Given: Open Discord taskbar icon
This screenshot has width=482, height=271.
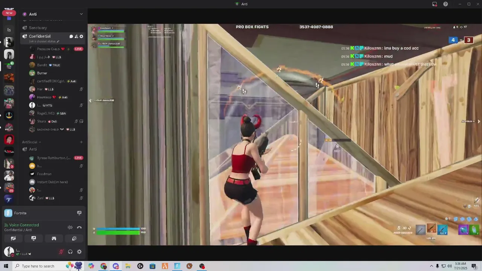Looking at the screenshot, I should click(116, 266).
